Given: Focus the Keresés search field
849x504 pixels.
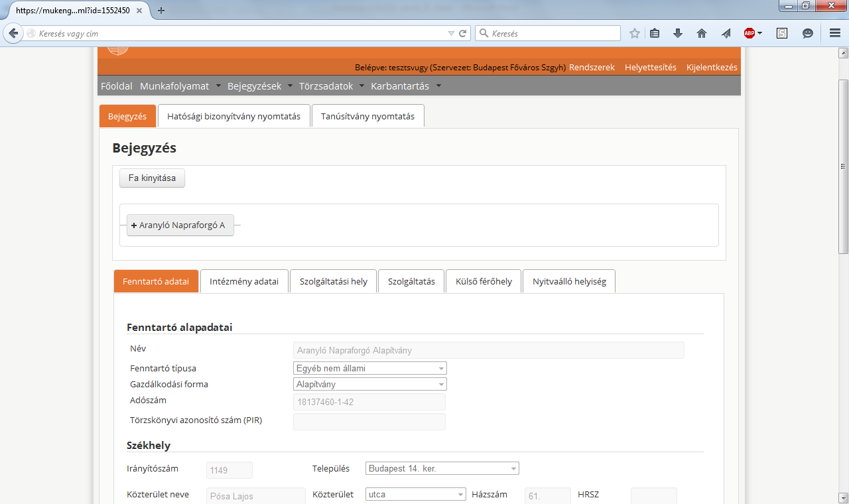Looking at the screenshot, I should pos(548,33).
